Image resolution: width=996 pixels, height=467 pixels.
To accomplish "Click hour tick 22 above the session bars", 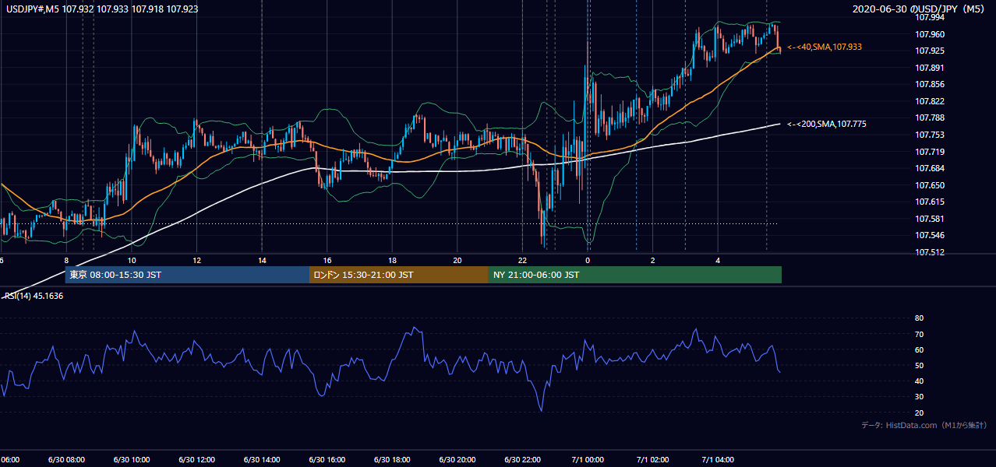I will point(523,261).
